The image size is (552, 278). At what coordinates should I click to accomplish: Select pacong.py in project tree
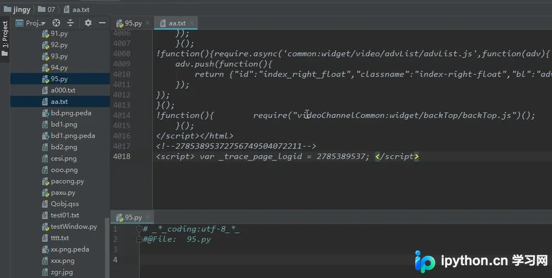click(67, 181)
